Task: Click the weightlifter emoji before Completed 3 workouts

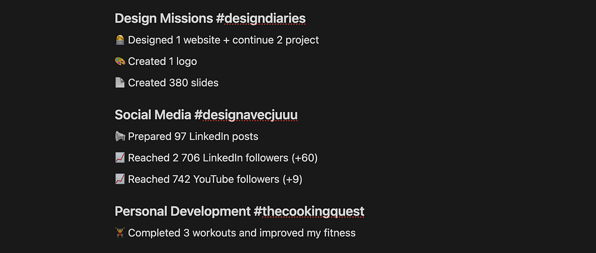Action: click(120, 233)
